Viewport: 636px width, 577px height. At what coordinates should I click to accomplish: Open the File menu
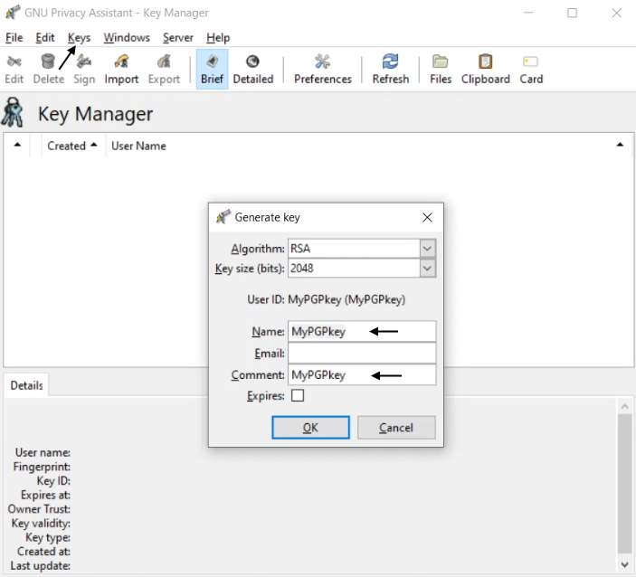point(14,38)
